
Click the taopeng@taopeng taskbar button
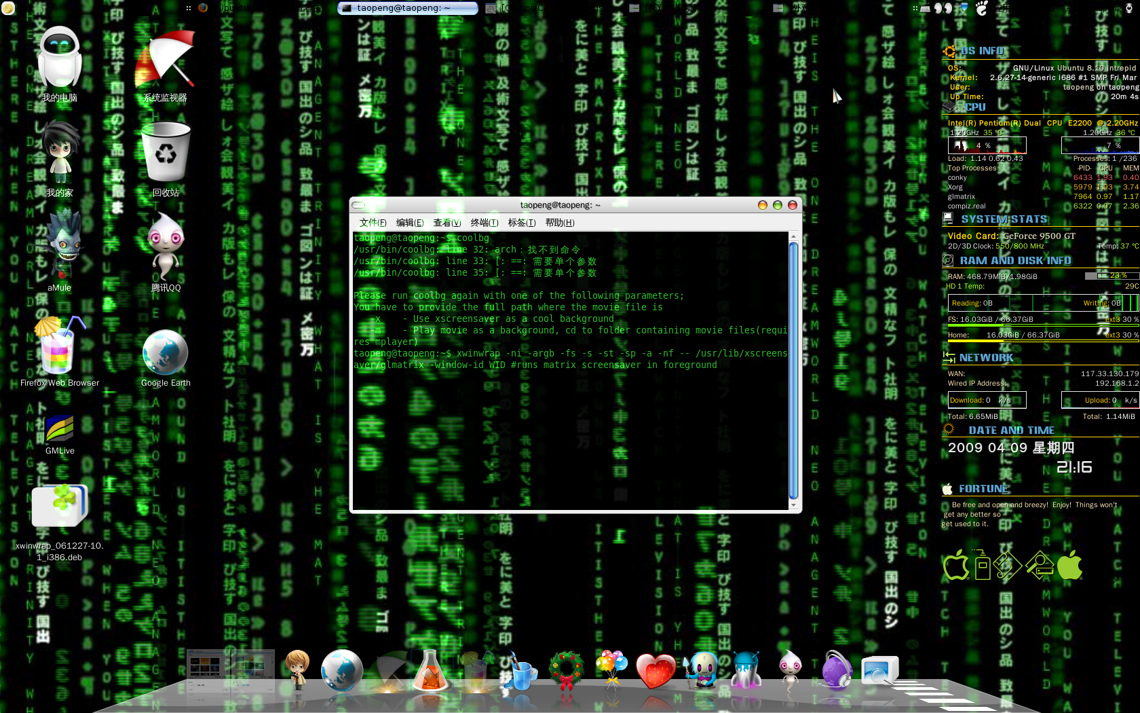408,8
